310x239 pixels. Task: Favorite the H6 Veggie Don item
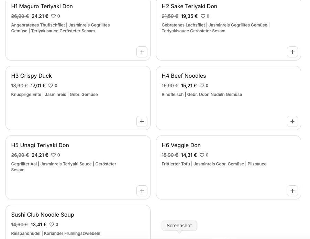pos(202,155)
